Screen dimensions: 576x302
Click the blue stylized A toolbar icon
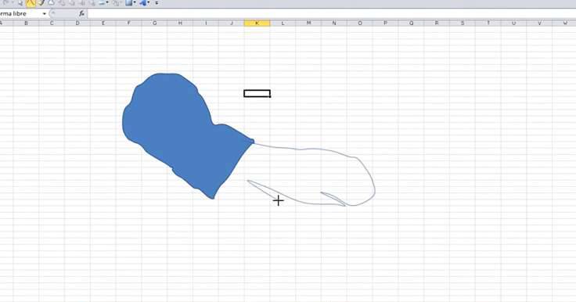[x=143, y=3]
